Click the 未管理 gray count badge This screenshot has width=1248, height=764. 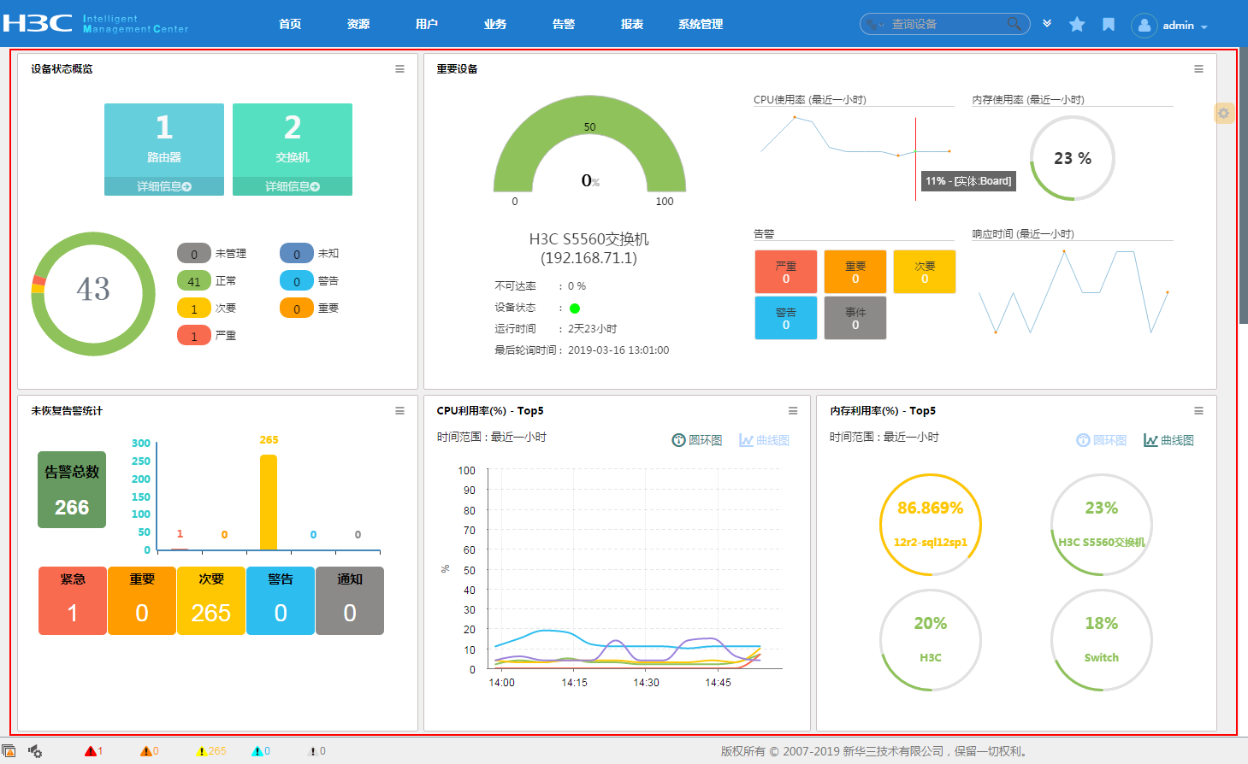pos(194,254)
